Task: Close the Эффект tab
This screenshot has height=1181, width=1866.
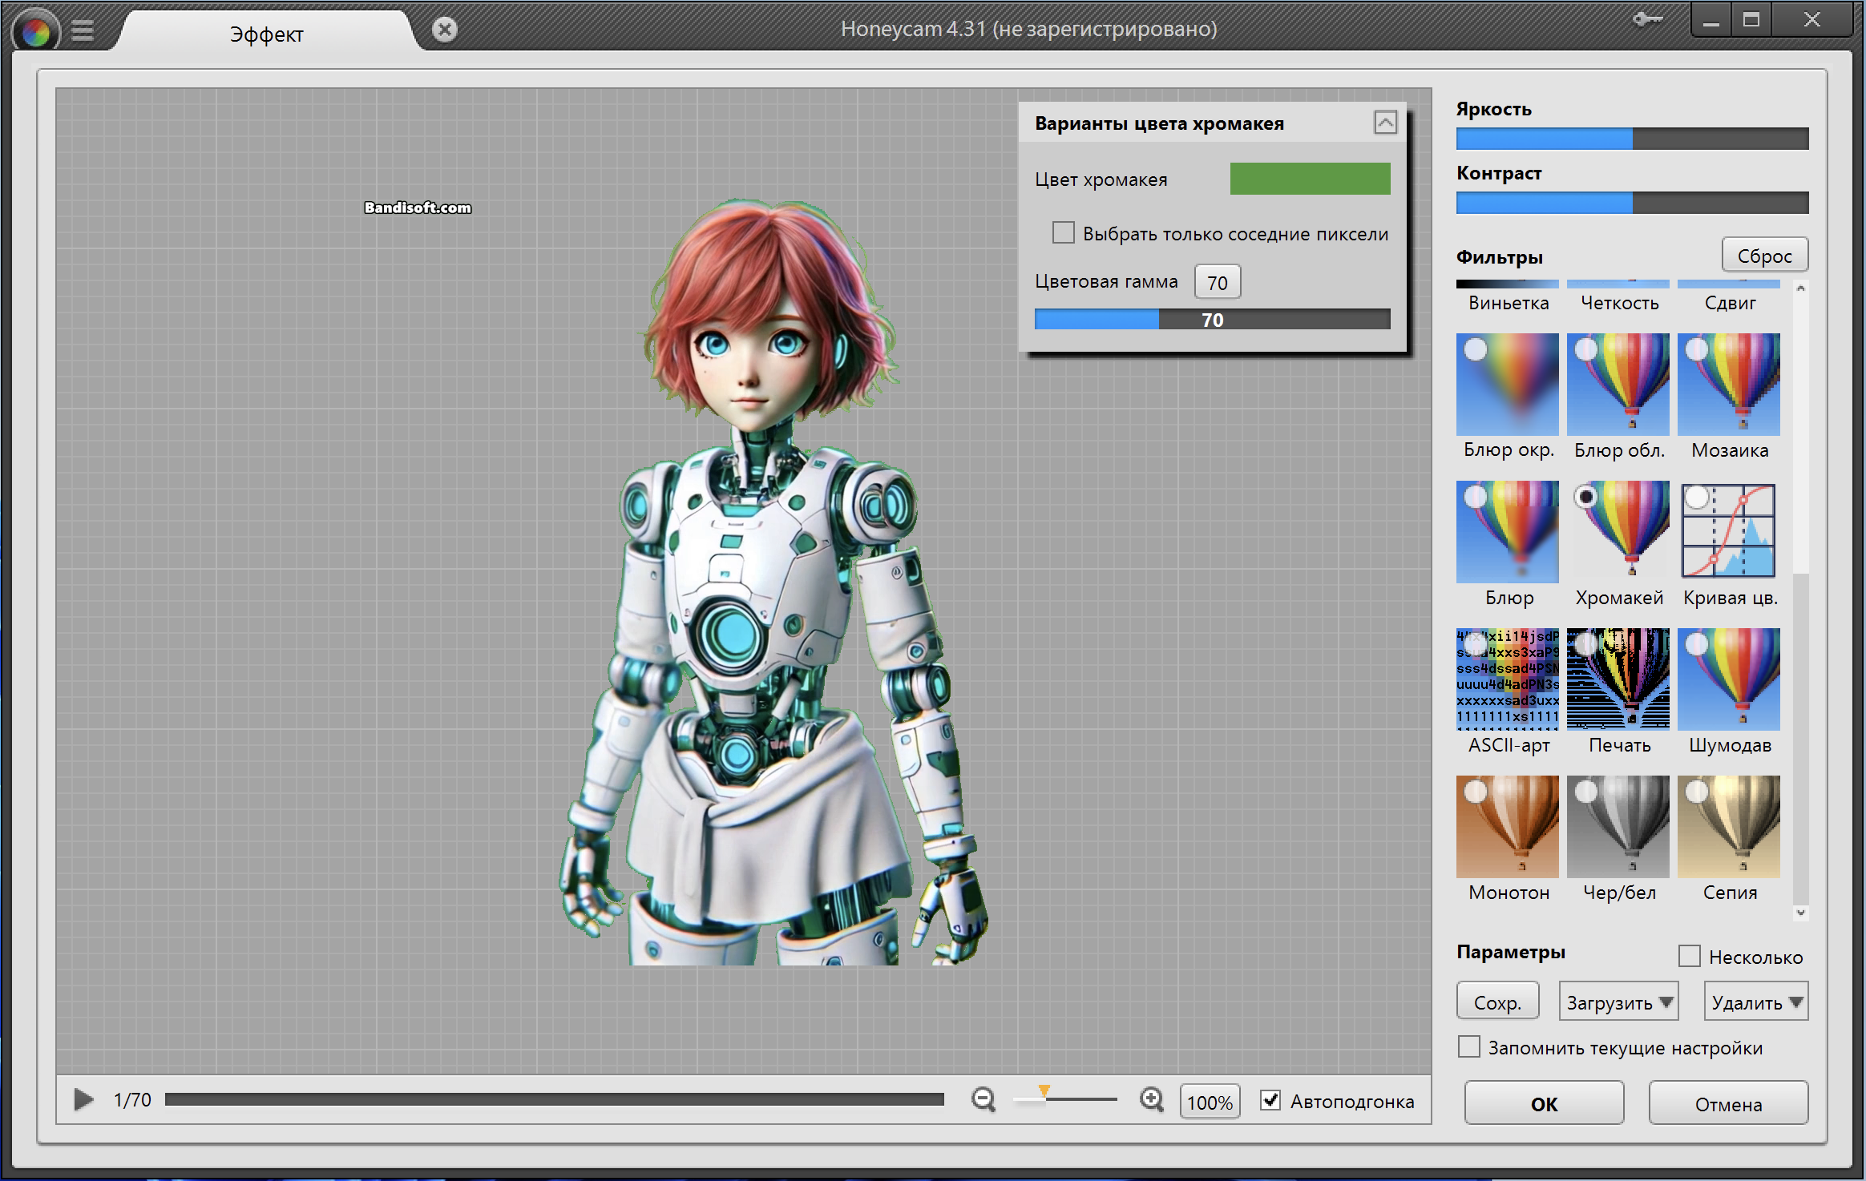Action: pos(445,30)
